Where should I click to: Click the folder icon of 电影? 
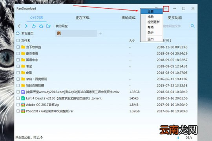click(23, 72)
